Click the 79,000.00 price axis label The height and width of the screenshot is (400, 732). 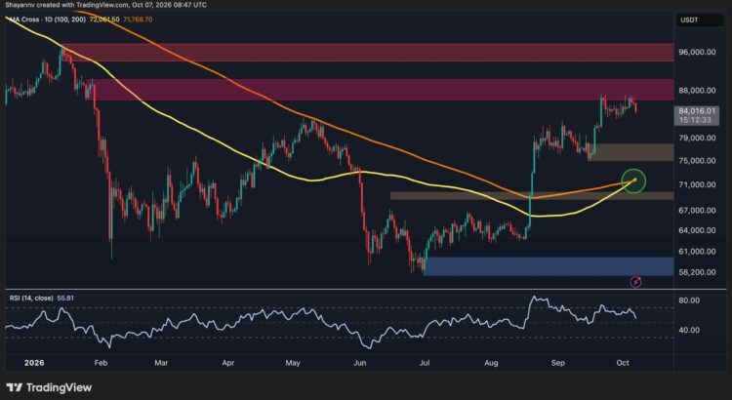click(697, 139)
